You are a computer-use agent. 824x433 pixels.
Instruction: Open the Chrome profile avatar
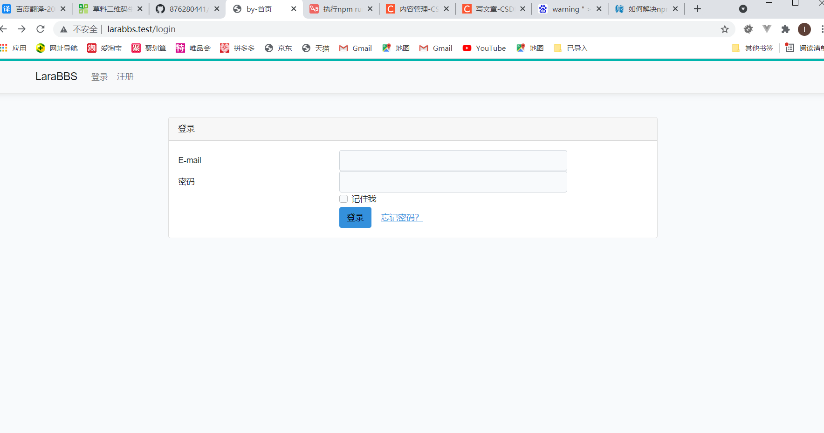(x=804, y=29)
